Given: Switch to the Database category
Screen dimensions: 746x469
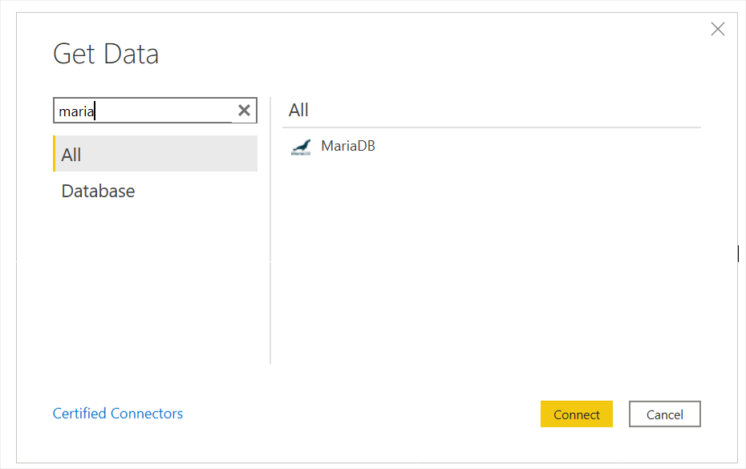Looking at the screenshot, I should coord(98,191).
